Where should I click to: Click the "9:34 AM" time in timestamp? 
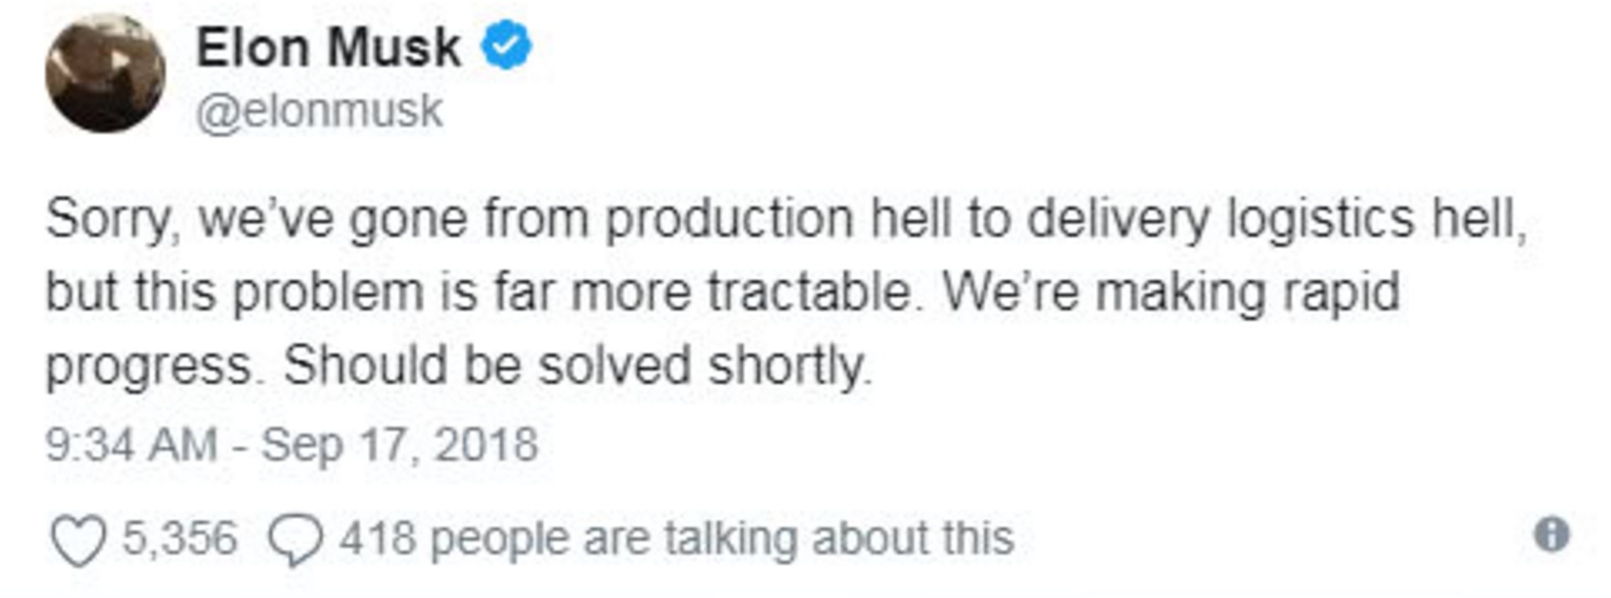131,444
